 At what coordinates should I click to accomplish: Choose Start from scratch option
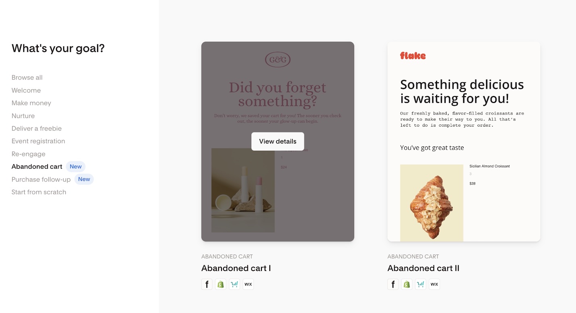pos(39,192)
